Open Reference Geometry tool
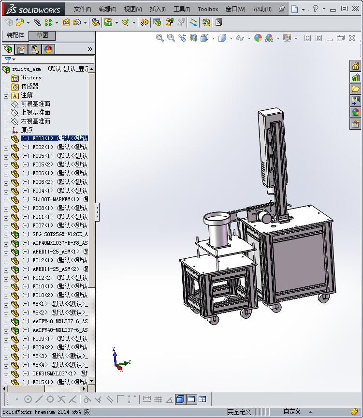 click(x=126, y=22)
